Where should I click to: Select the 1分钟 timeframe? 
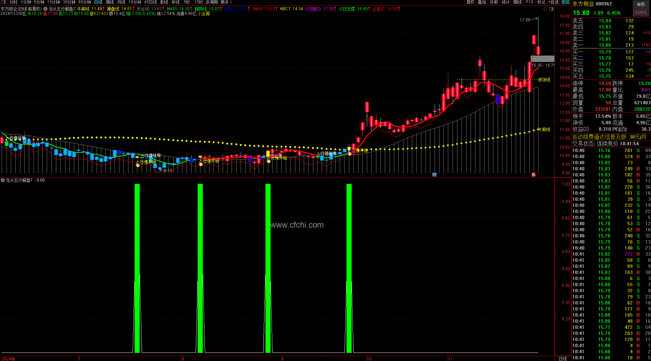(x=26, y=2)
